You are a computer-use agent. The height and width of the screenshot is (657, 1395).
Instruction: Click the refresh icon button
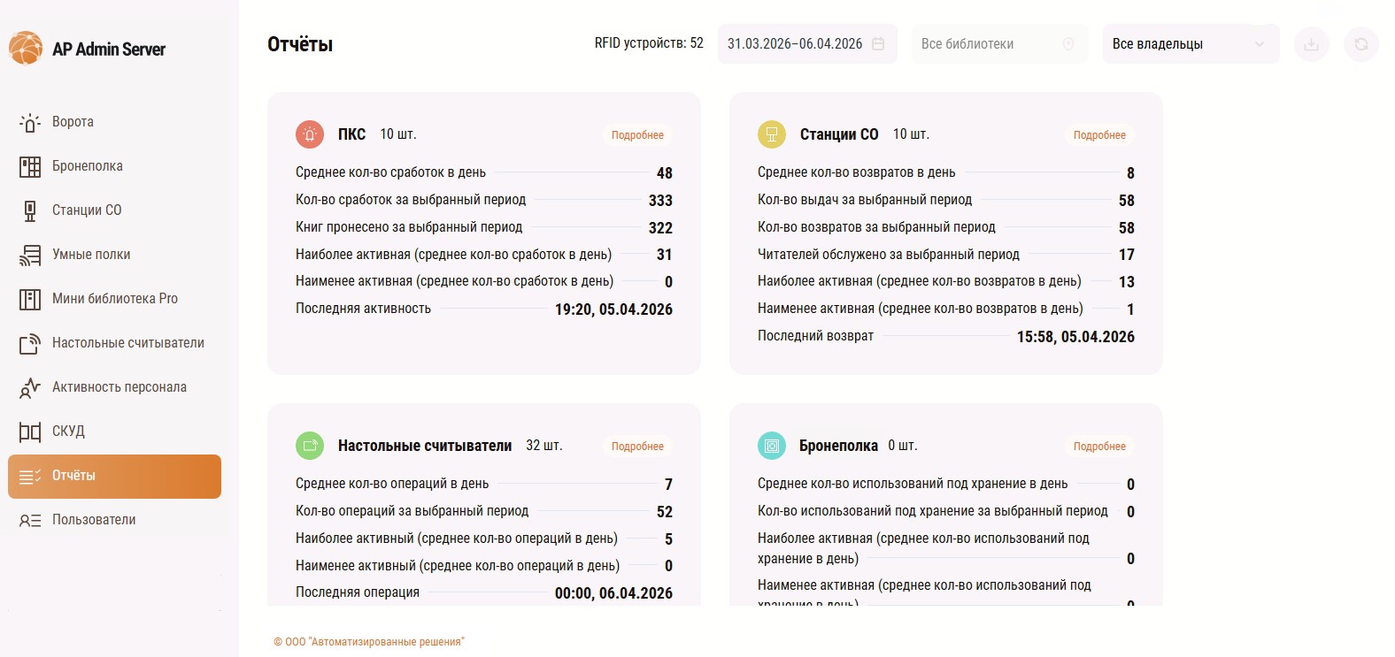click(1361, 44)
